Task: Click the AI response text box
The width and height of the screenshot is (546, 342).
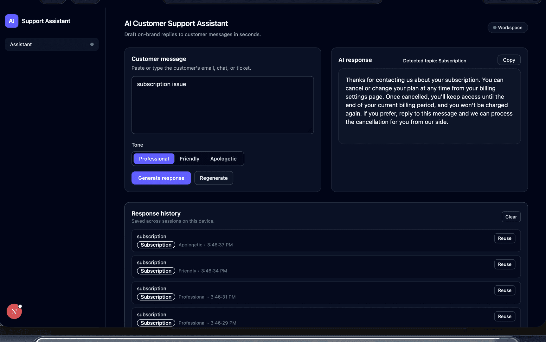Action: (429, 106)
